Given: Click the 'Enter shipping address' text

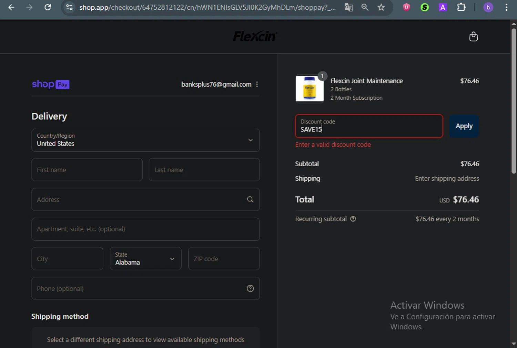Looking at the screenshot, I should (447, 178).
